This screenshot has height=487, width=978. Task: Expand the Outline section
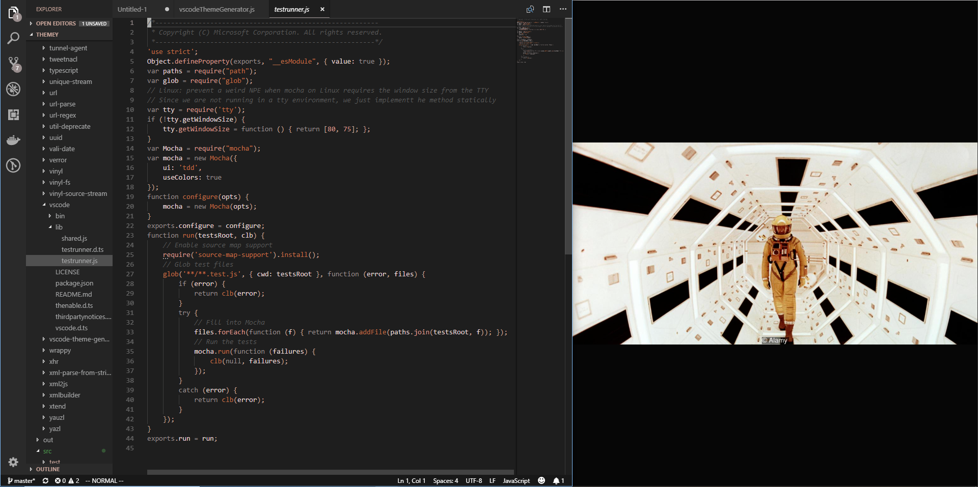[x=69, y=469]
